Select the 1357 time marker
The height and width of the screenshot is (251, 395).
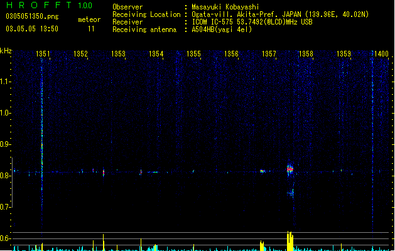pyautogui.click(x=269, y=54)
